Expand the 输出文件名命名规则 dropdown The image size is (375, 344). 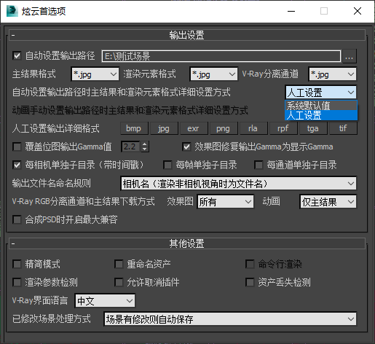point(238,184)
